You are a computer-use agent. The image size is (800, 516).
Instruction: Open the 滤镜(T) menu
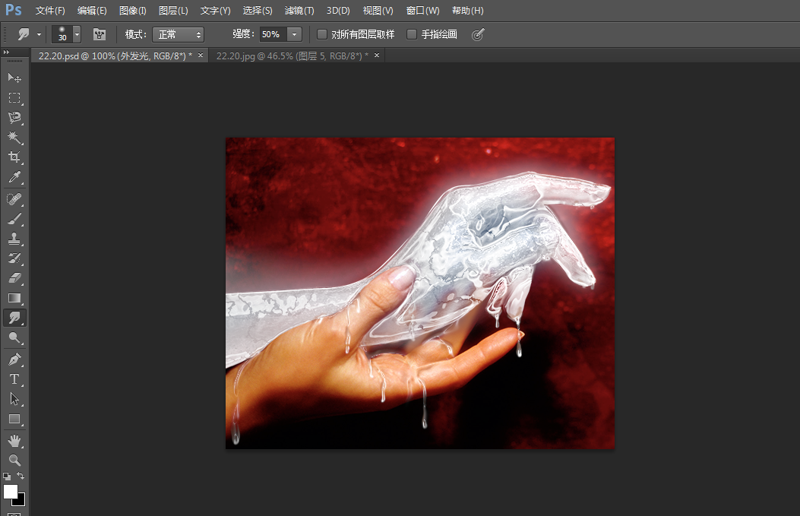pyautogui.click(x=299, y=11)
